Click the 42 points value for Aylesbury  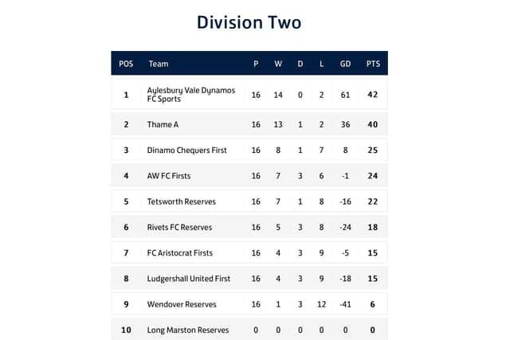(373, 95)
